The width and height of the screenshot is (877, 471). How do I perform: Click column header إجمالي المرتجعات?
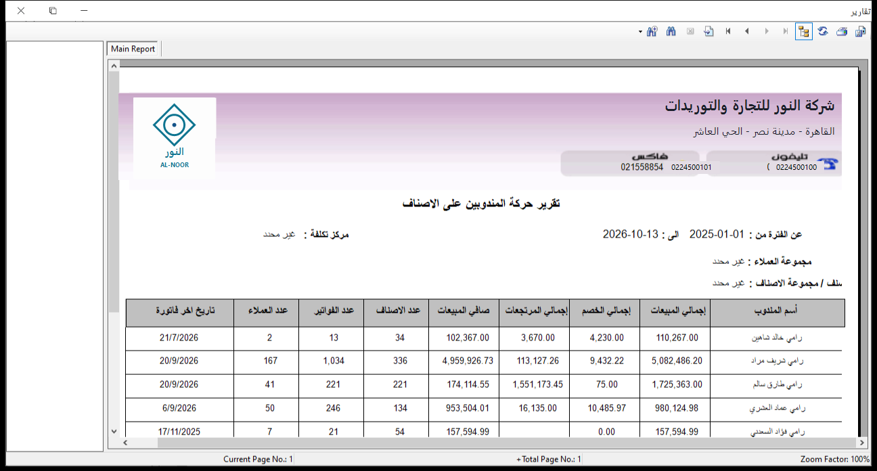point(535,311)
